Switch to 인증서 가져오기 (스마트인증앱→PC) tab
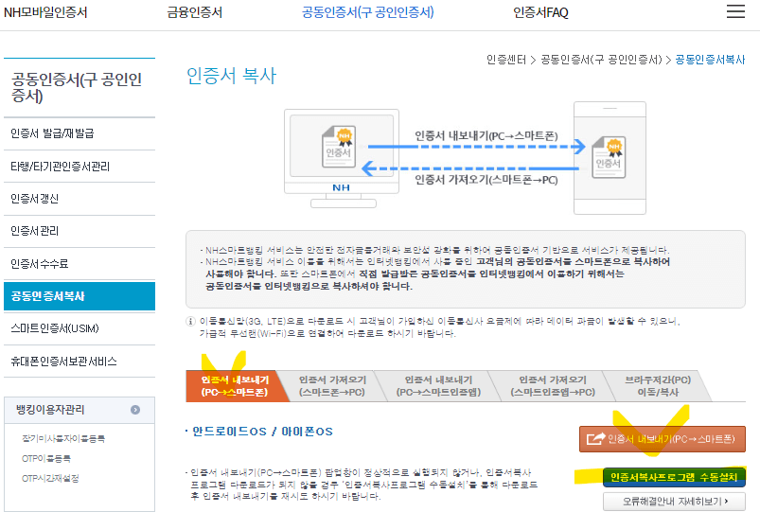Image resolution: width=760 pixels, height=512 pixels. [553, 386]
